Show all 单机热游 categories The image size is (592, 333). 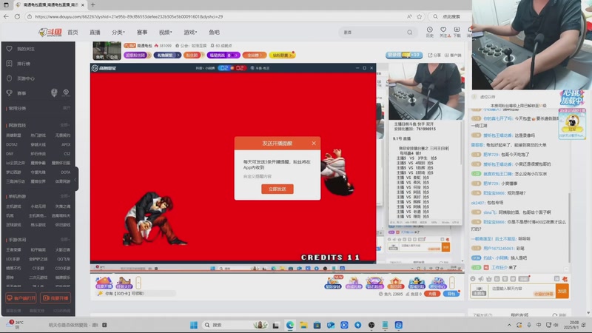click(65, 196)
